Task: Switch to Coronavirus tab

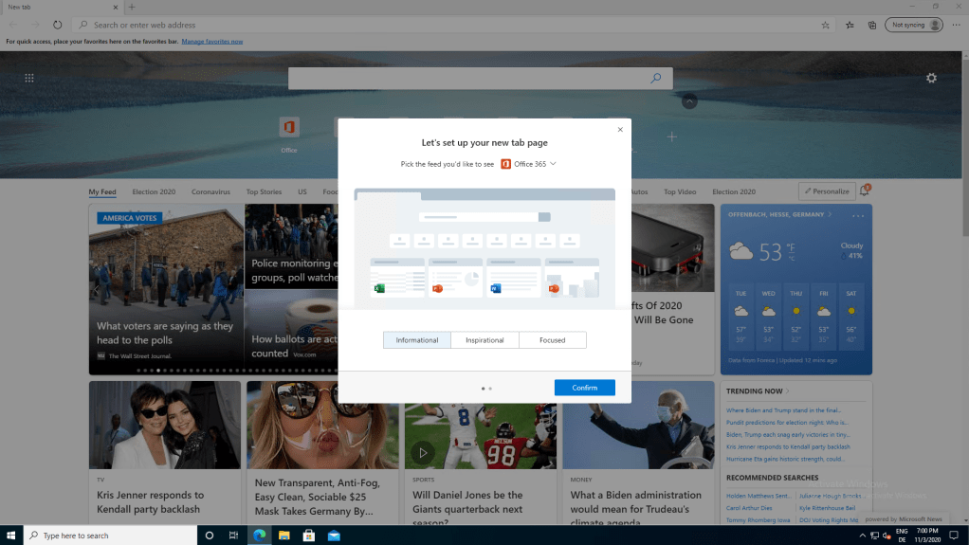Action: (210, 191)
